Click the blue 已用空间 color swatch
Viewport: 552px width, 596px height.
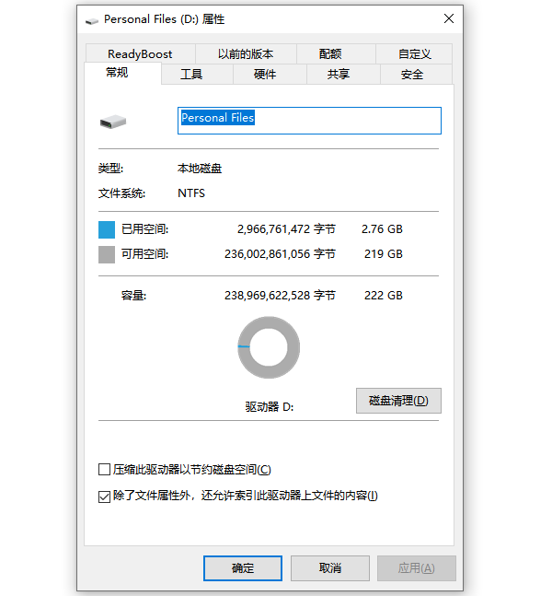(x=107, y=229)
